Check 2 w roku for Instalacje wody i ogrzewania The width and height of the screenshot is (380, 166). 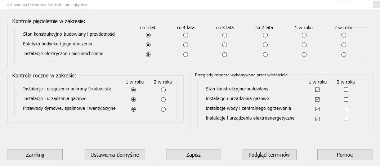point(346,109)
